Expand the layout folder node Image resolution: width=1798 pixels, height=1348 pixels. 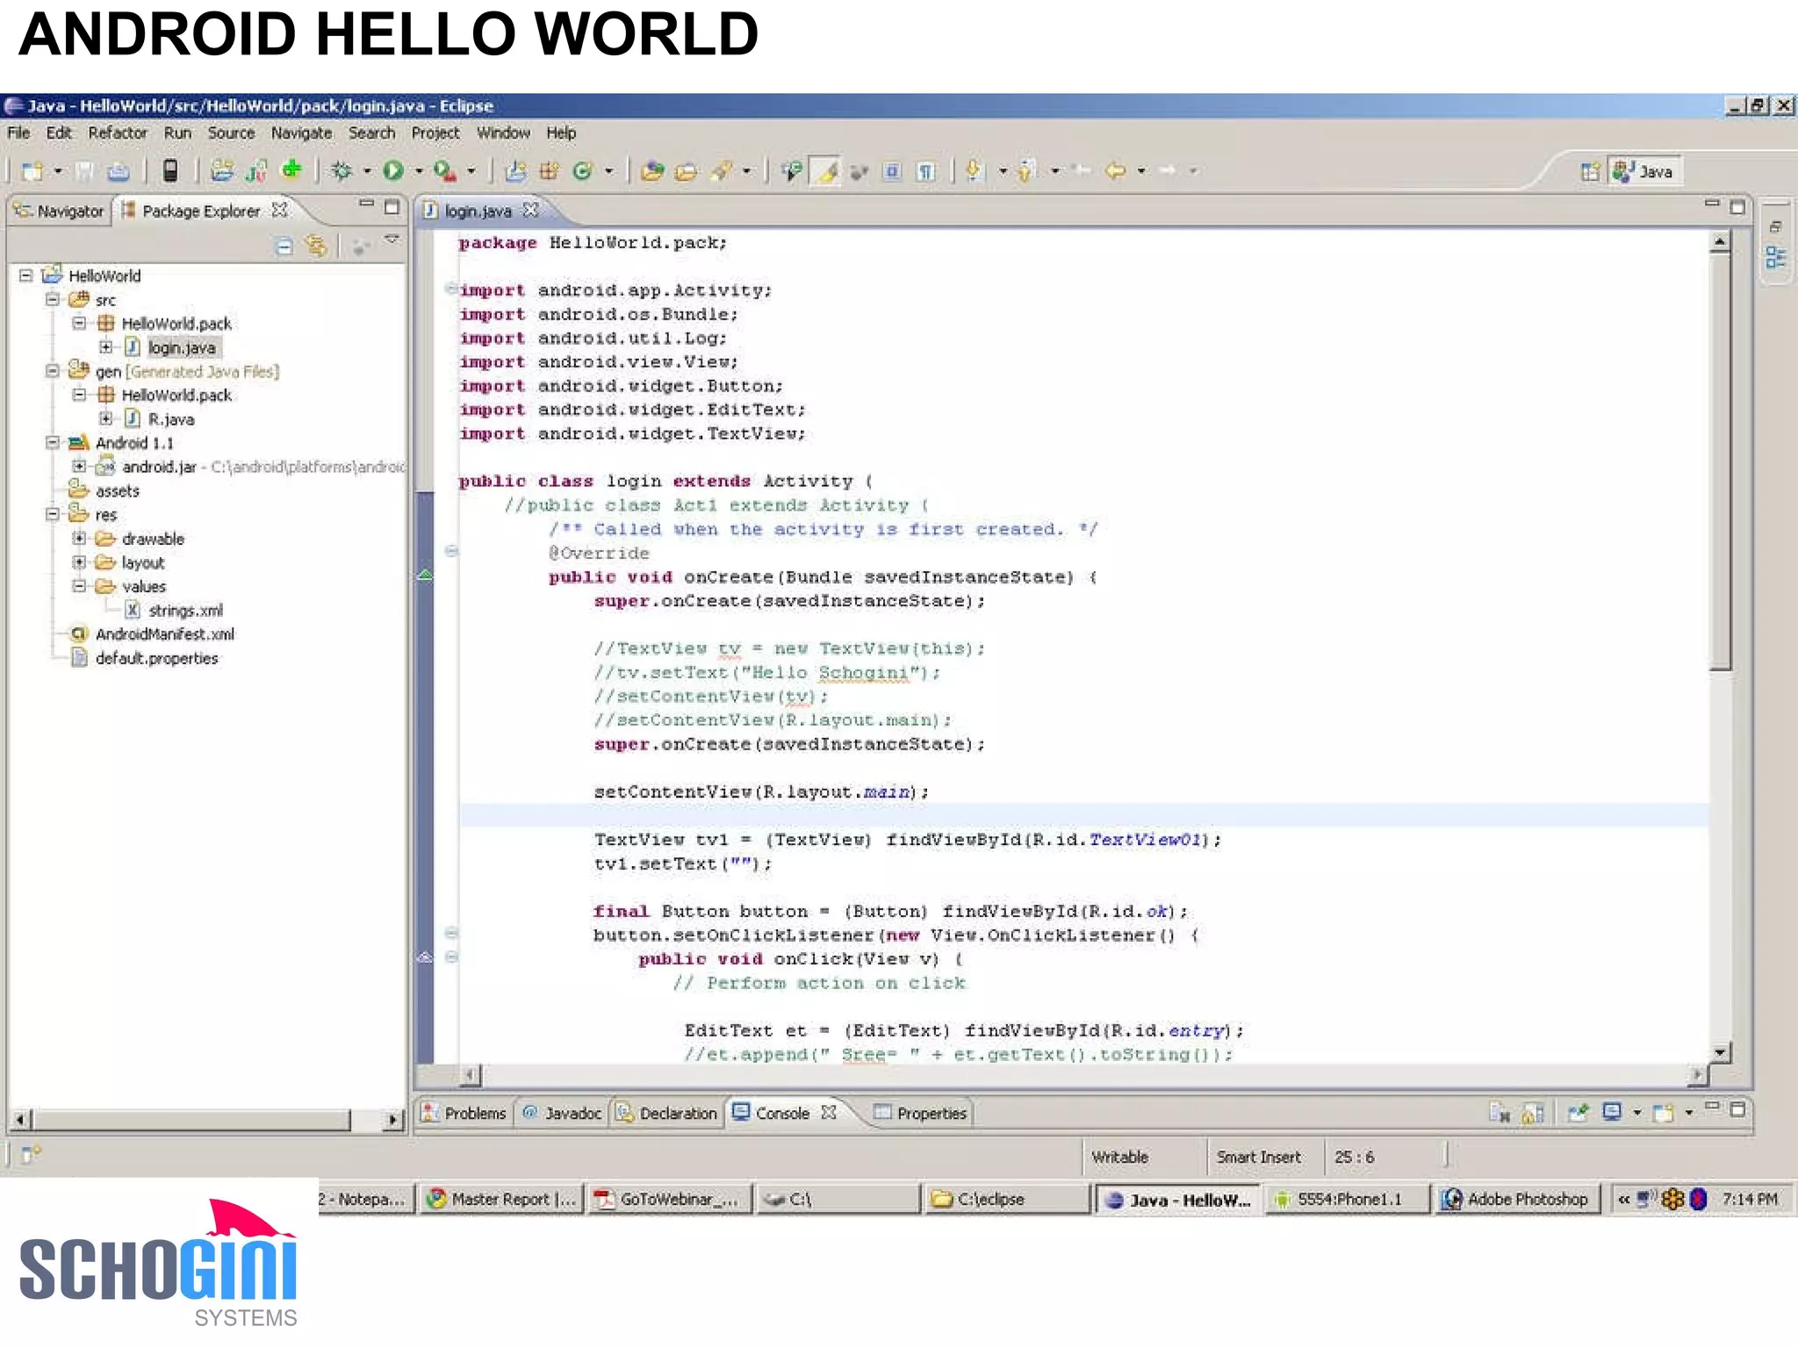coord(79,562)
